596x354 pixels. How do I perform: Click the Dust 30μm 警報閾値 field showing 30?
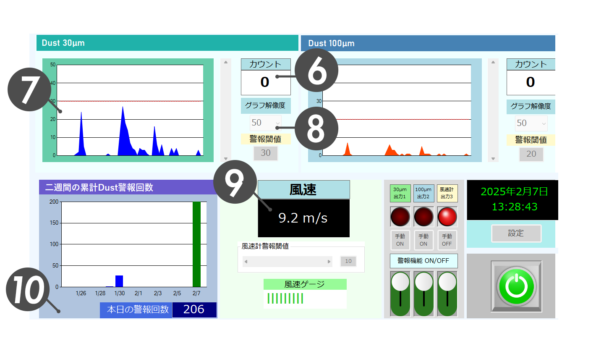(265, 153)
